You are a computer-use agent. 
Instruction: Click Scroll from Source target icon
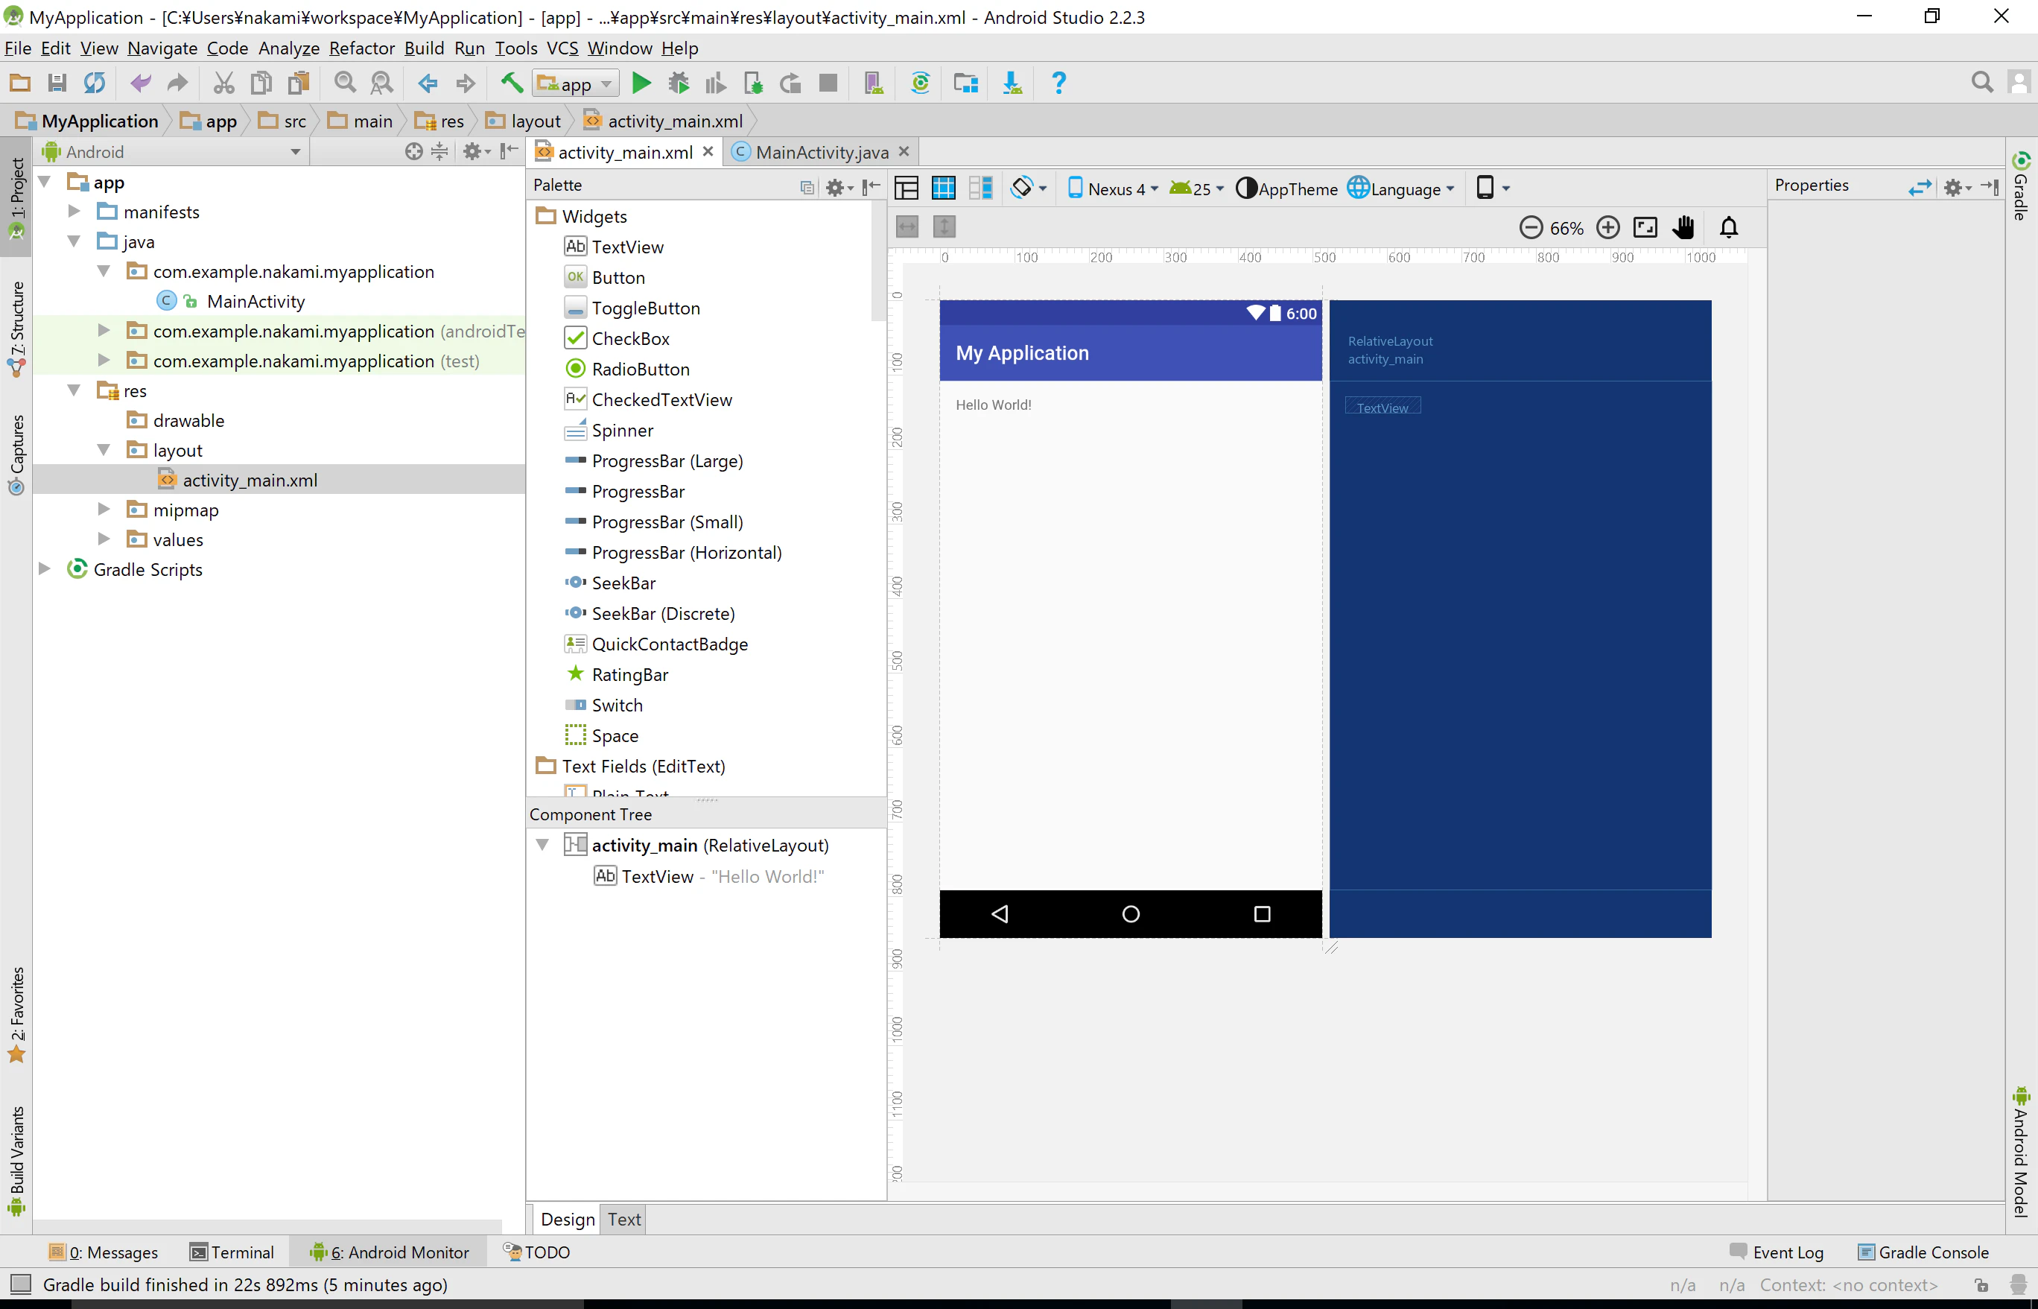tap(414, 152)
